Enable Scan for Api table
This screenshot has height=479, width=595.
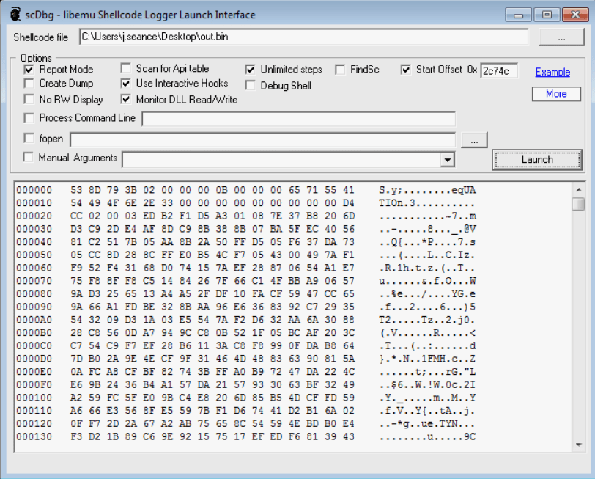click(x=126, y=69)
